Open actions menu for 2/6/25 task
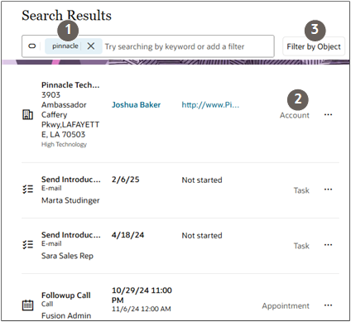This screenshot has width=351, height=322. (328, 190)
